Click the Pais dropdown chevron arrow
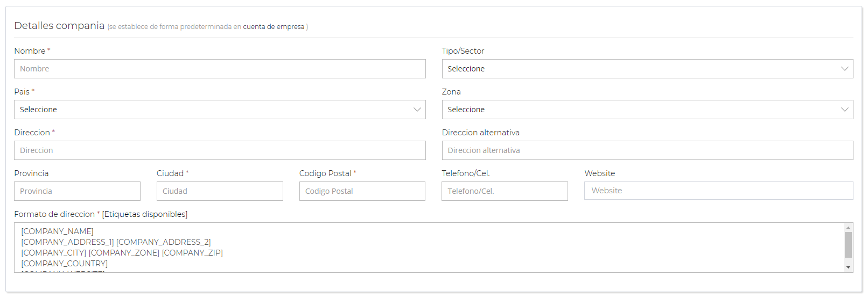 (x=417, y=110)
